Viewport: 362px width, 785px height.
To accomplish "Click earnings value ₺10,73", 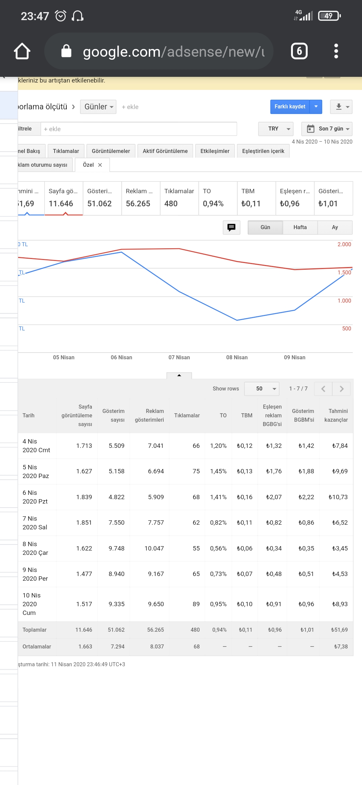I will click(x=338, y=497).
